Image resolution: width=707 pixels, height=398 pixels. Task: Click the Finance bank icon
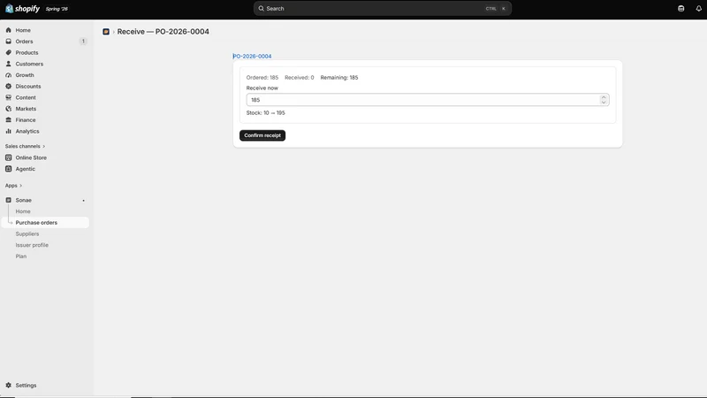[9, 120]
